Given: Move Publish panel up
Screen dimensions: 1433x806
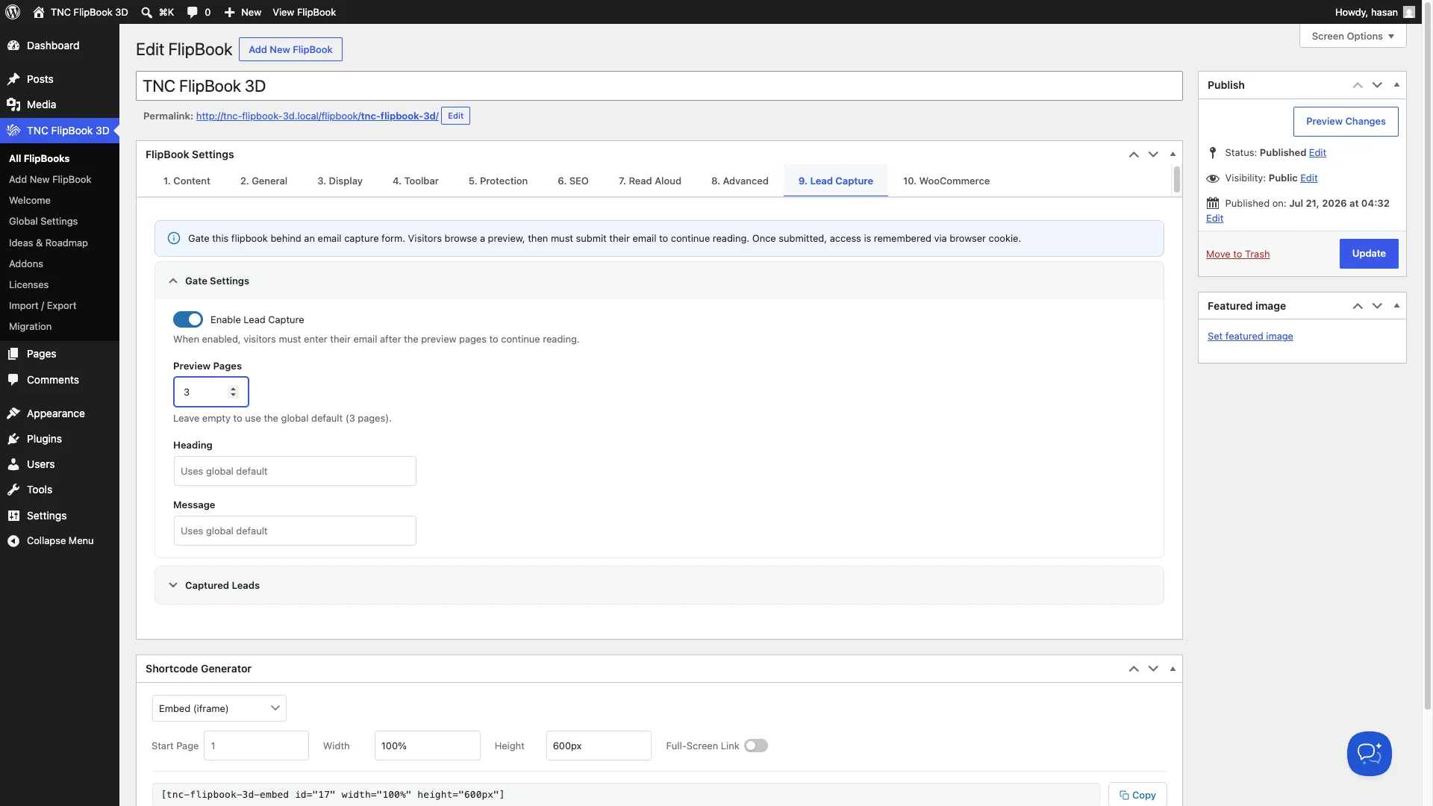Looking at the screenshot, I should click(1357, 85).
